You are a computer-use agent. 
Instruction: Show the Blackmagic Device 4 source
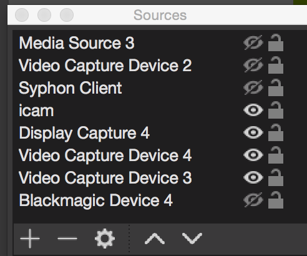[x=253, y=200]
